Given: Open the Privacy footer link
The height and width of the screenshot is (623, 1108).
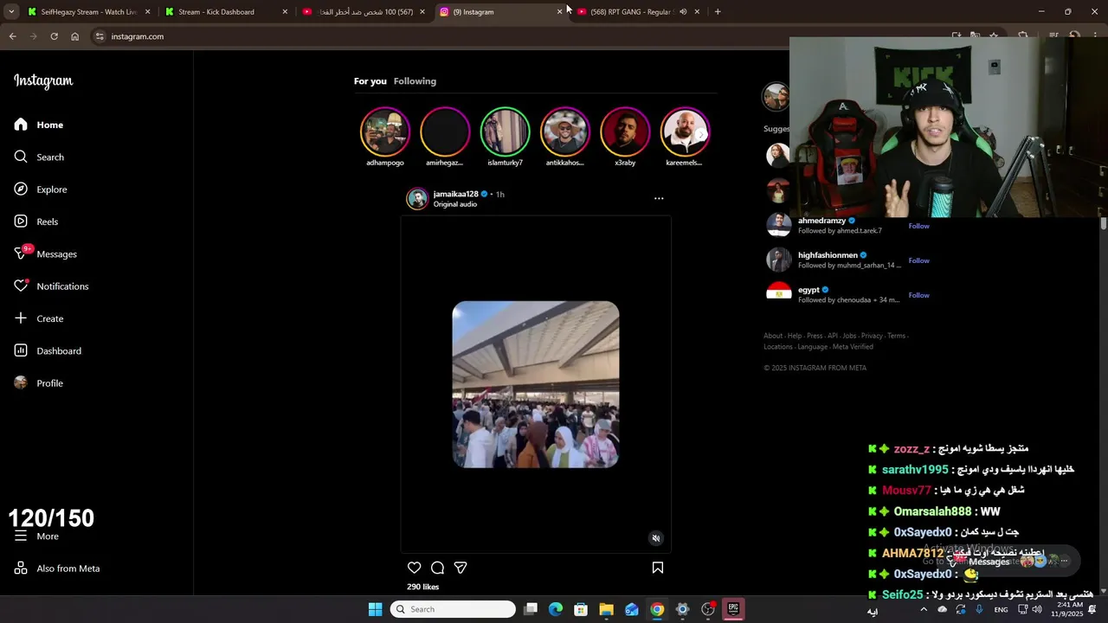Looking at the screenshot, I should [872, 336].
